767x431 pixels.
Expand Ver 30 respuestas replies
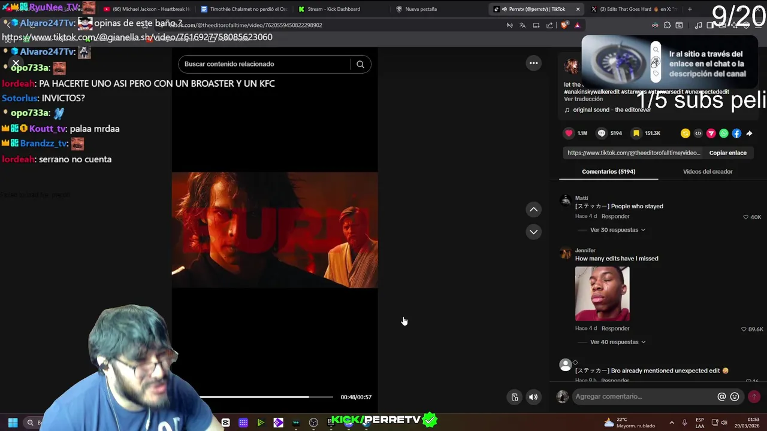click(x=617, y=230)
